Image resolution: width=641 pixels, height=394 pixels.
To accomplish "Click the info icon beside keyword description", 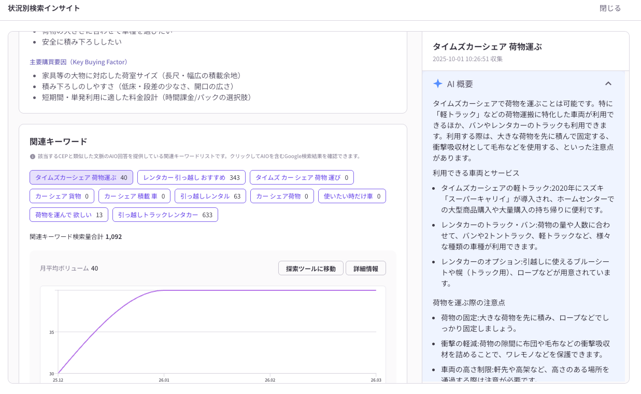I will [33, 156].
